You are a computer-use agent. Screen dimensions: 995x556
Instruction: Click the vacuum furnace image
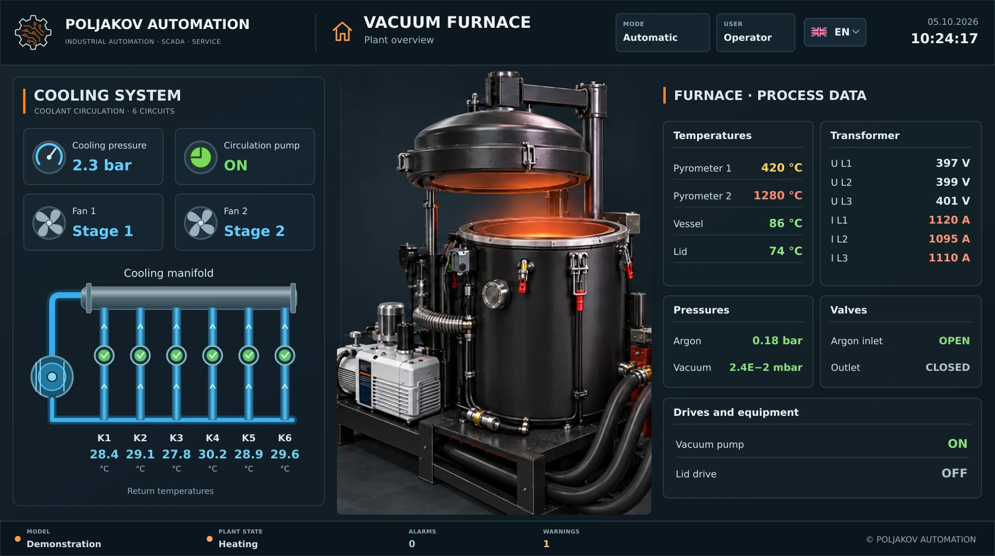[x=494, y=292]
